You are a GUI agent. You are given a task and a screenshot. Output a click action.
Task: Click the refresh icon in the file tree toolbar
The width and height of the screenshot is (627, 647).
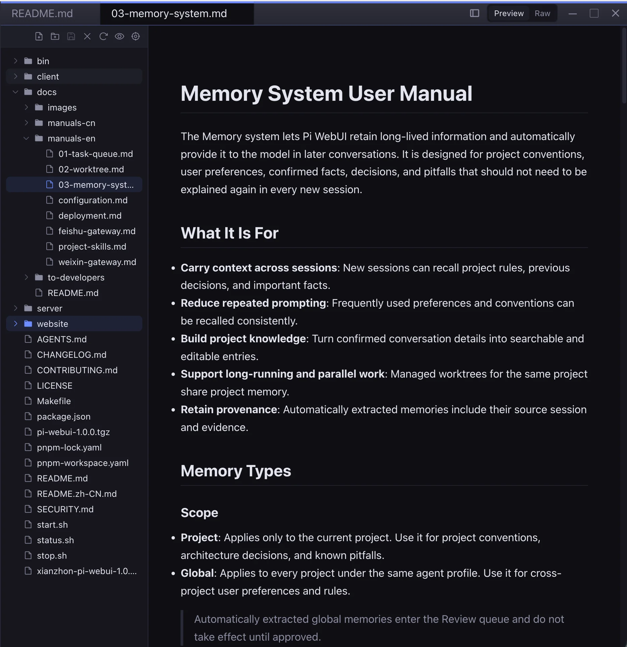pyautogui.click(x=103, y=36)
